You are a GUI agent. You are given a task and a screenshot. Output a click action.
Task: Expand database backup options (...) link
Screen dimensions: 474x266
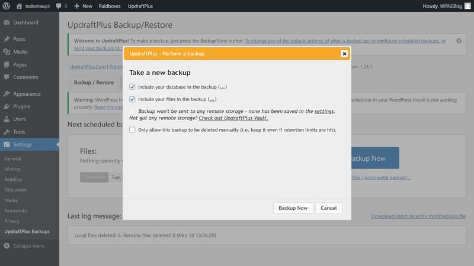[222, 87]
